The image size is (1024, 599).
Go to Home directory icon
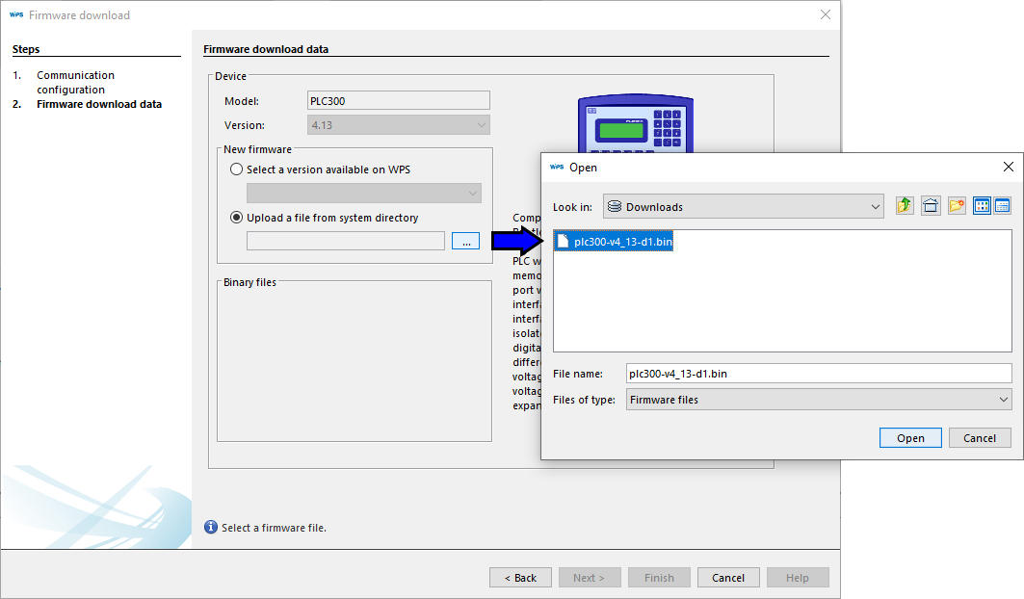931,206
